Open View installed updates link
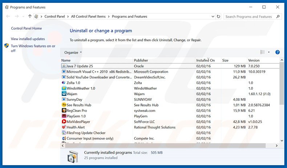 [x=28, y=39]
